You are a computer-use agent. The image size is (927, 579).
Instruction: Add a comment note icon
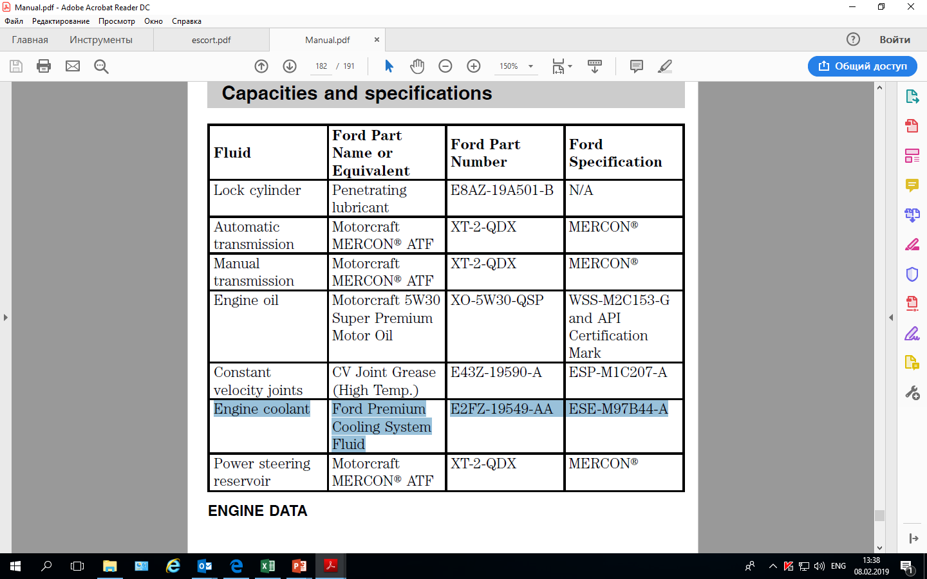[637, 66]
